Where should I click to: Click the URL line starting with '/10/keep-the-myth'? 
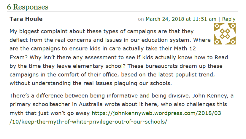(x=88, y=122)
